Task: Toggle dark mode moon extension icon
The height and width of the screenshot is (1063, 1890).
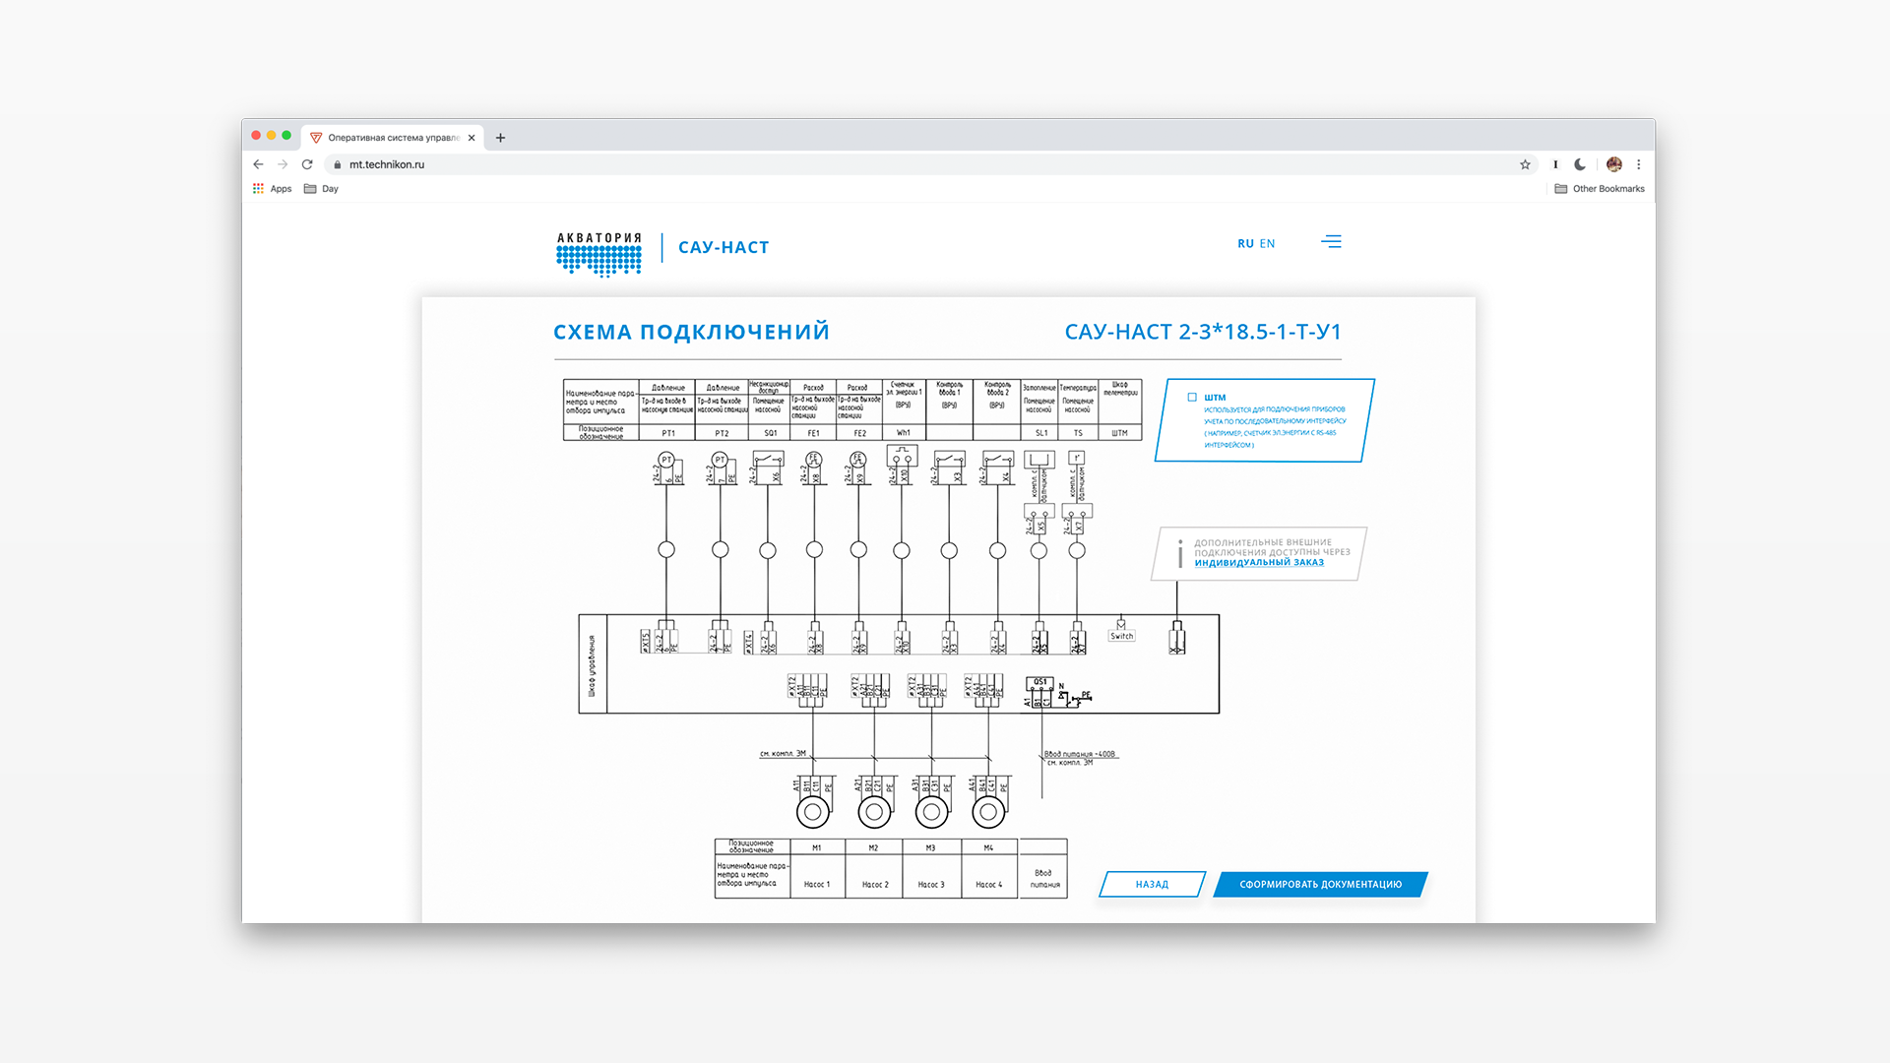Action: [x=1580, y=164]
